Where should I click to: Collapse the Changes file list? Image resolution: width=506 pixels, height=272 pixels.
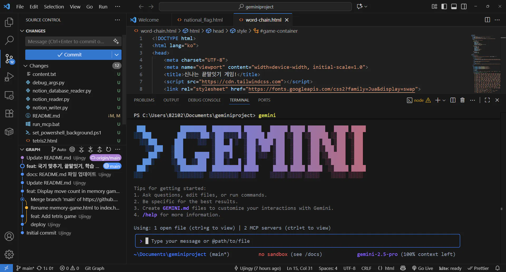[26, 66]
